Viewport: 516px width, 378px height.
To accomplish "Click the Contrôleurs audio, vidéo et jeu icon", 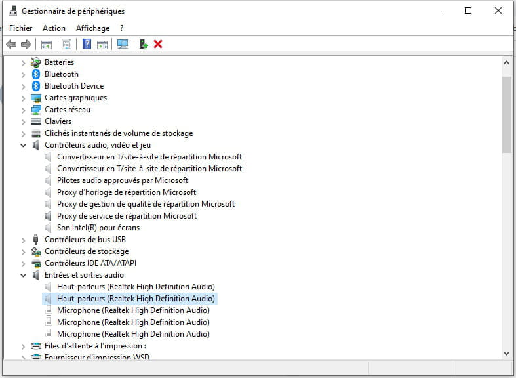I will (x=36, y=145).
